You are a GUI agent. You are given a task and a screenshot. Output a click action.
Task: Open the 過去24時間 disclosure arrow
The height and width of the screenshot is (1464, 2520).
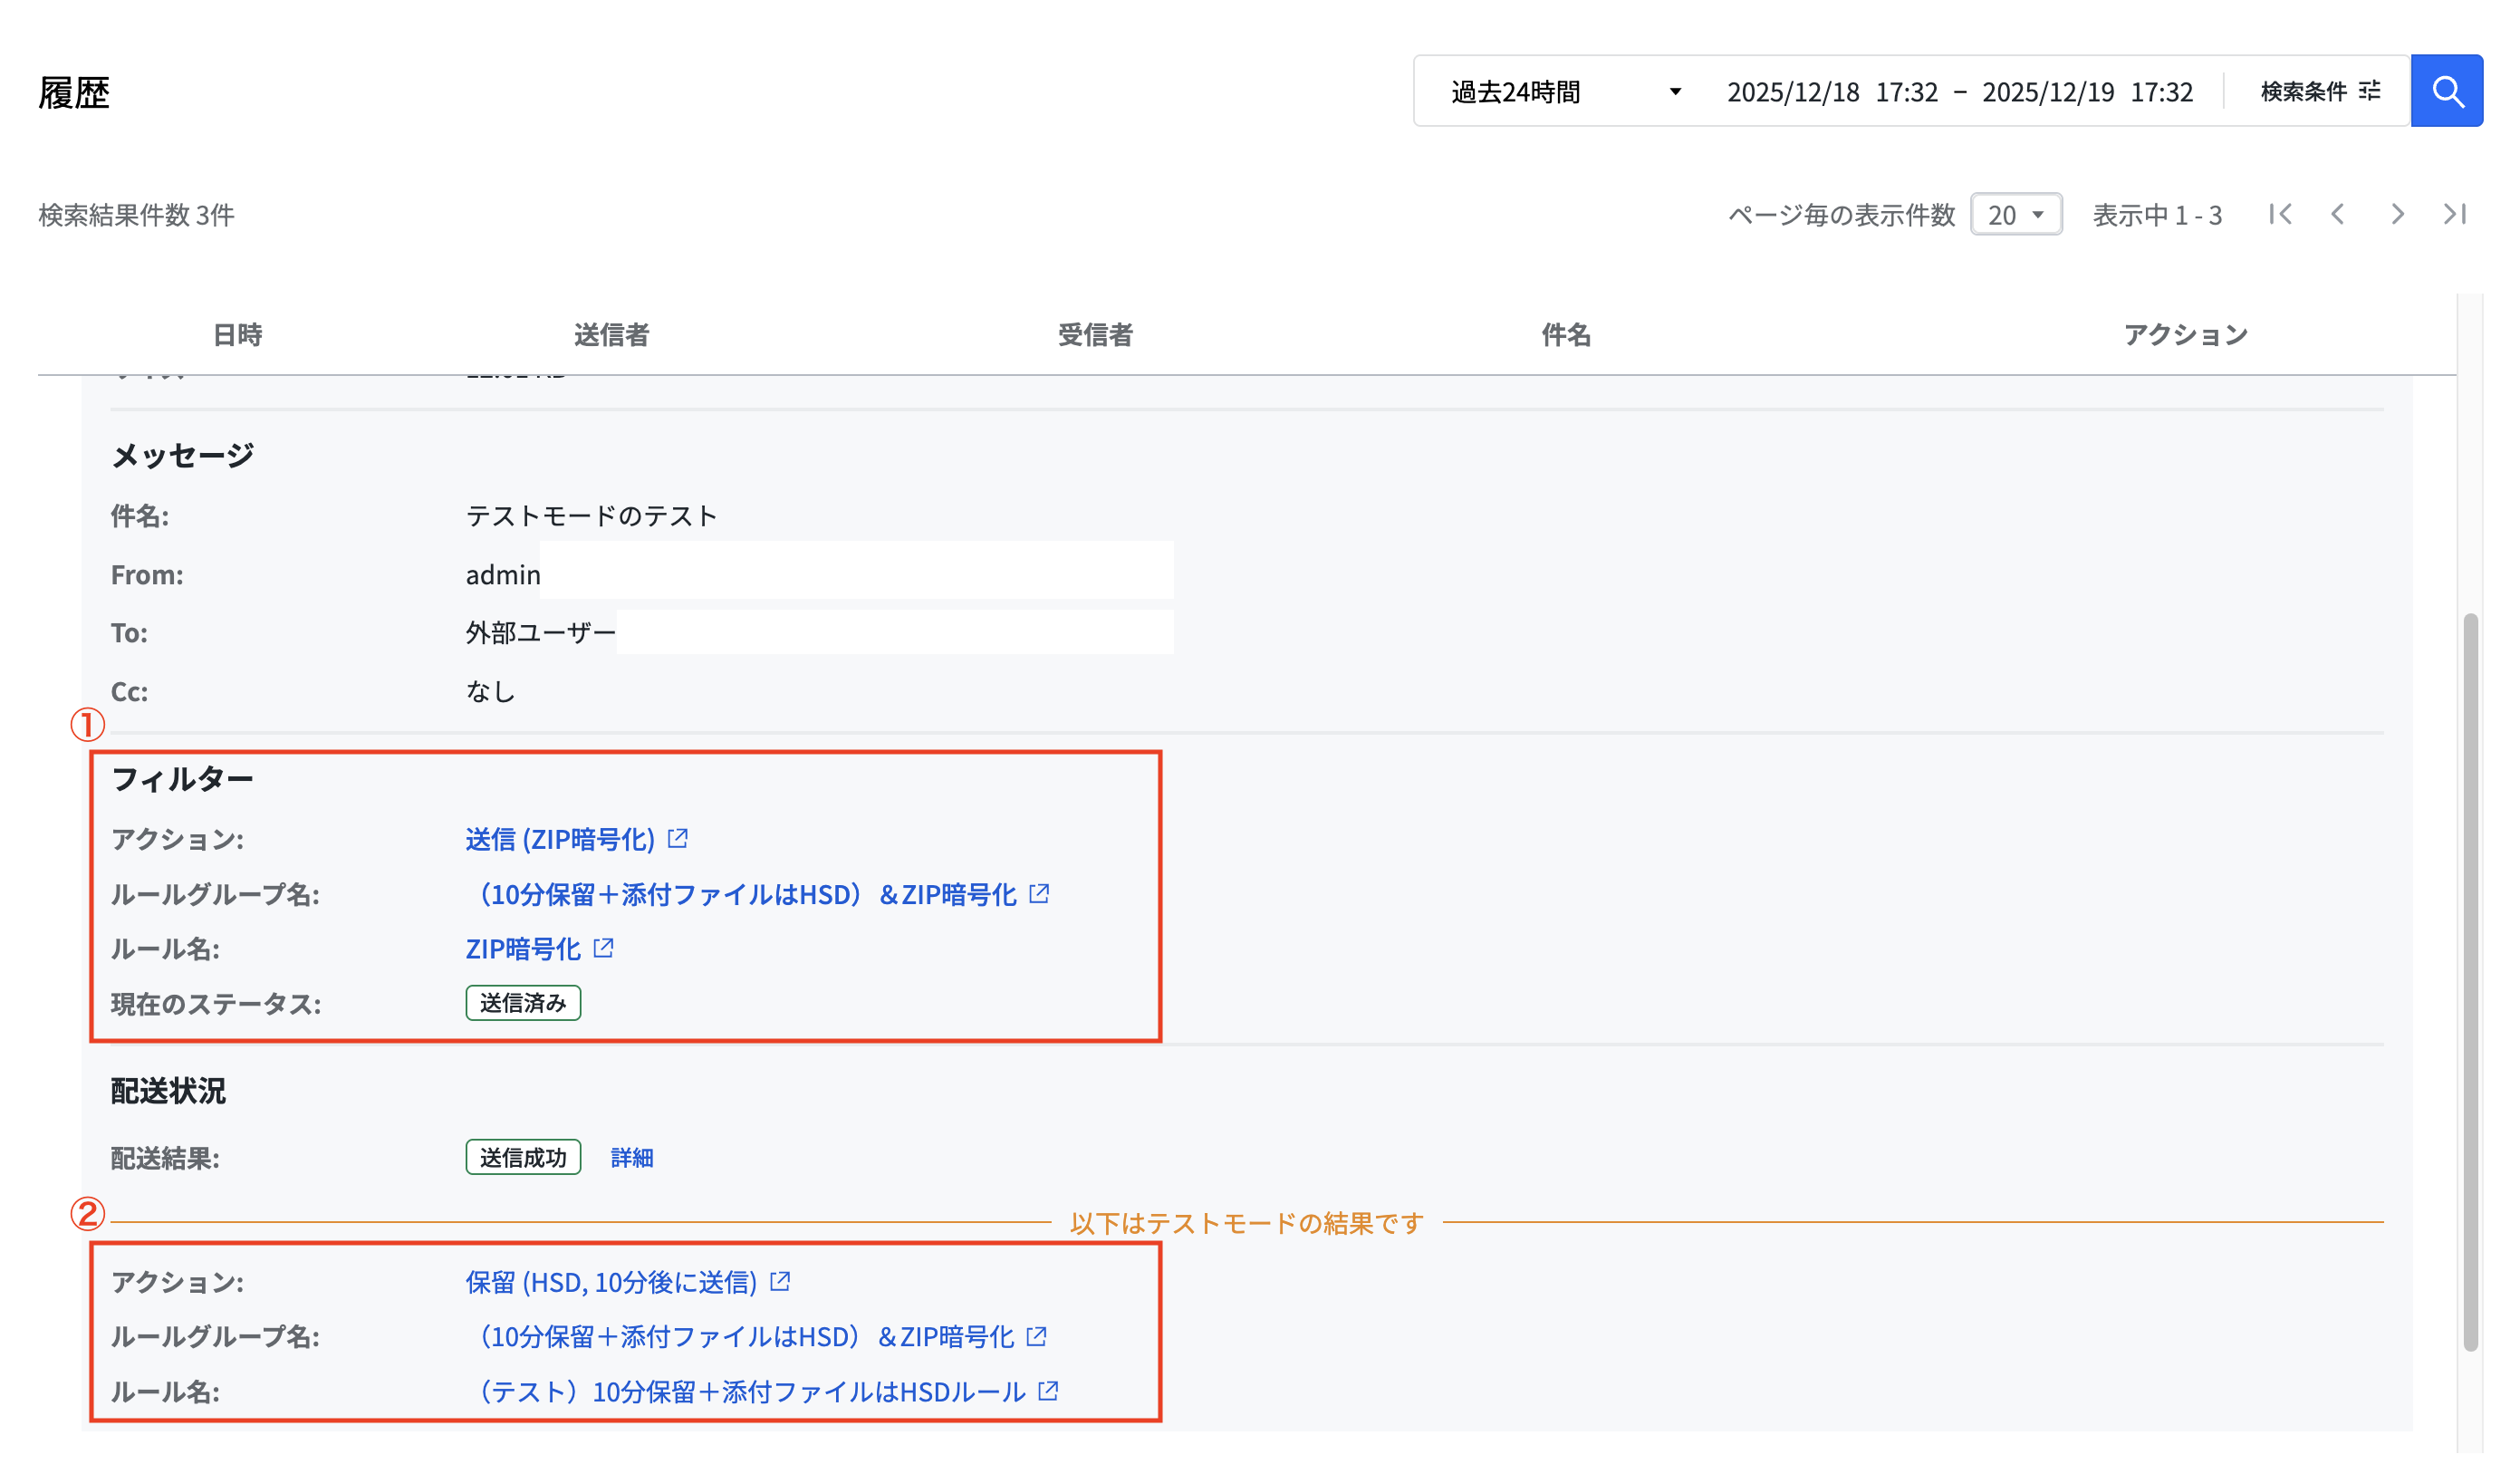pos(1674,92)
